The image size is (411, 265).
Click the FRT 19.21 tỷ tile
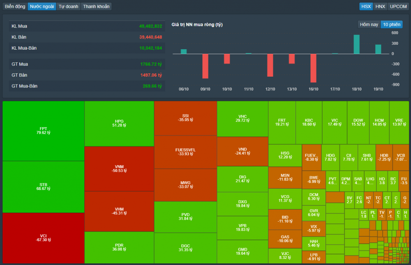tap(282, 122)
